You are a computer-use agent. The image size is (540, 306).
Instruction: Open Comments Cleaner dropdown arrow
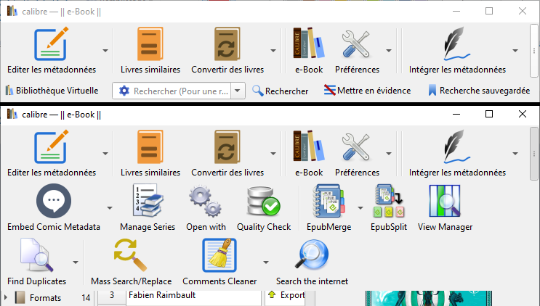click(266, 262)
